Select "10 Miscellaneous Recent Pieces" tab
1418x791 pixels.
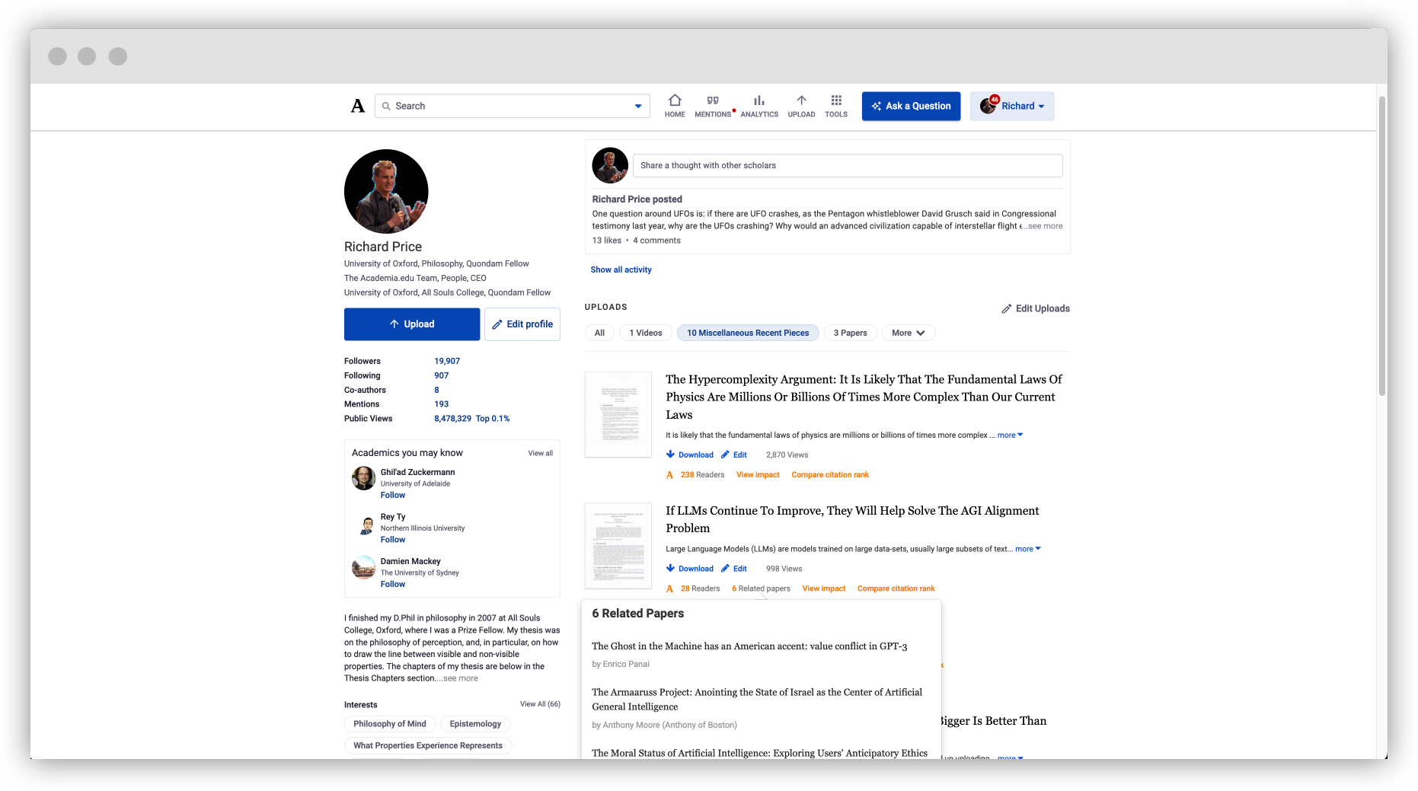point(747,333)
